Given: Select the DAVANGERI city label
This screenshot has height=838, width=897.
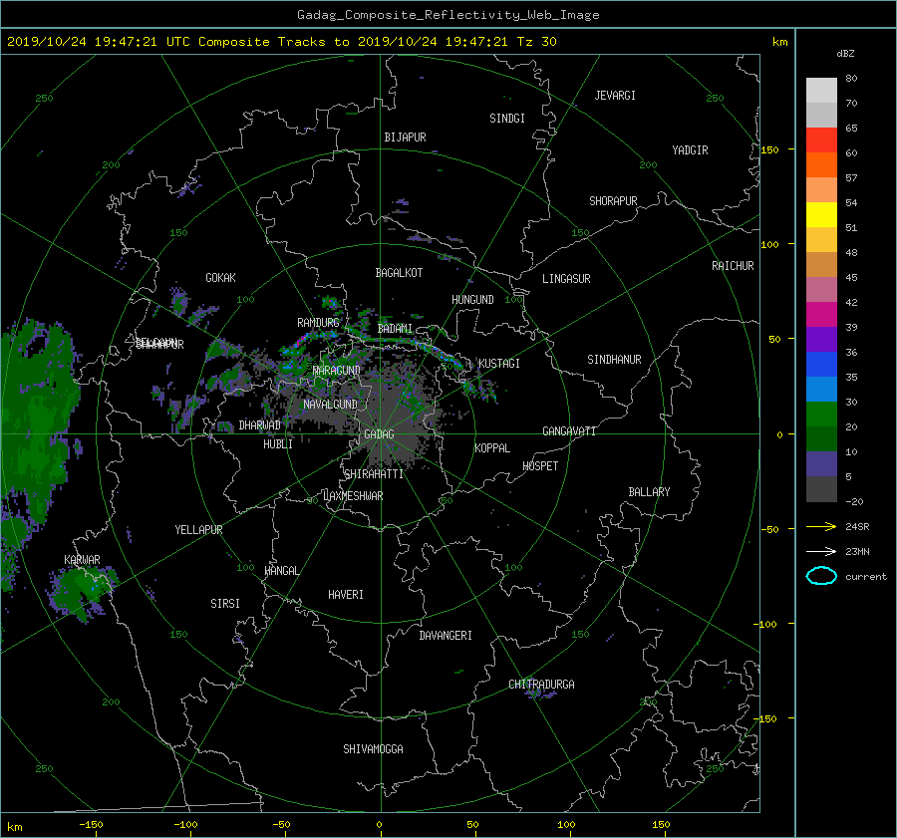Looking at the screenshot, I should click(446, 636).
